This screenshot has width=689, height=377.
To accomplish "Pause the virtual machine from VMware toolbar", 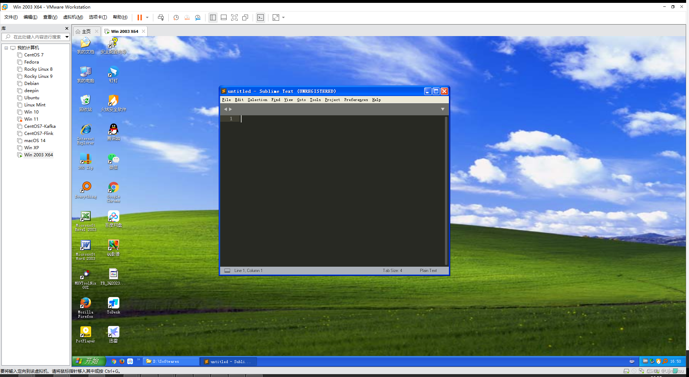I will click(140, 17).
